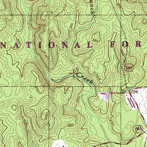Click the '296' benchmark elevation value
Screen dimensions: 147x147
click(x=134, y=92)
